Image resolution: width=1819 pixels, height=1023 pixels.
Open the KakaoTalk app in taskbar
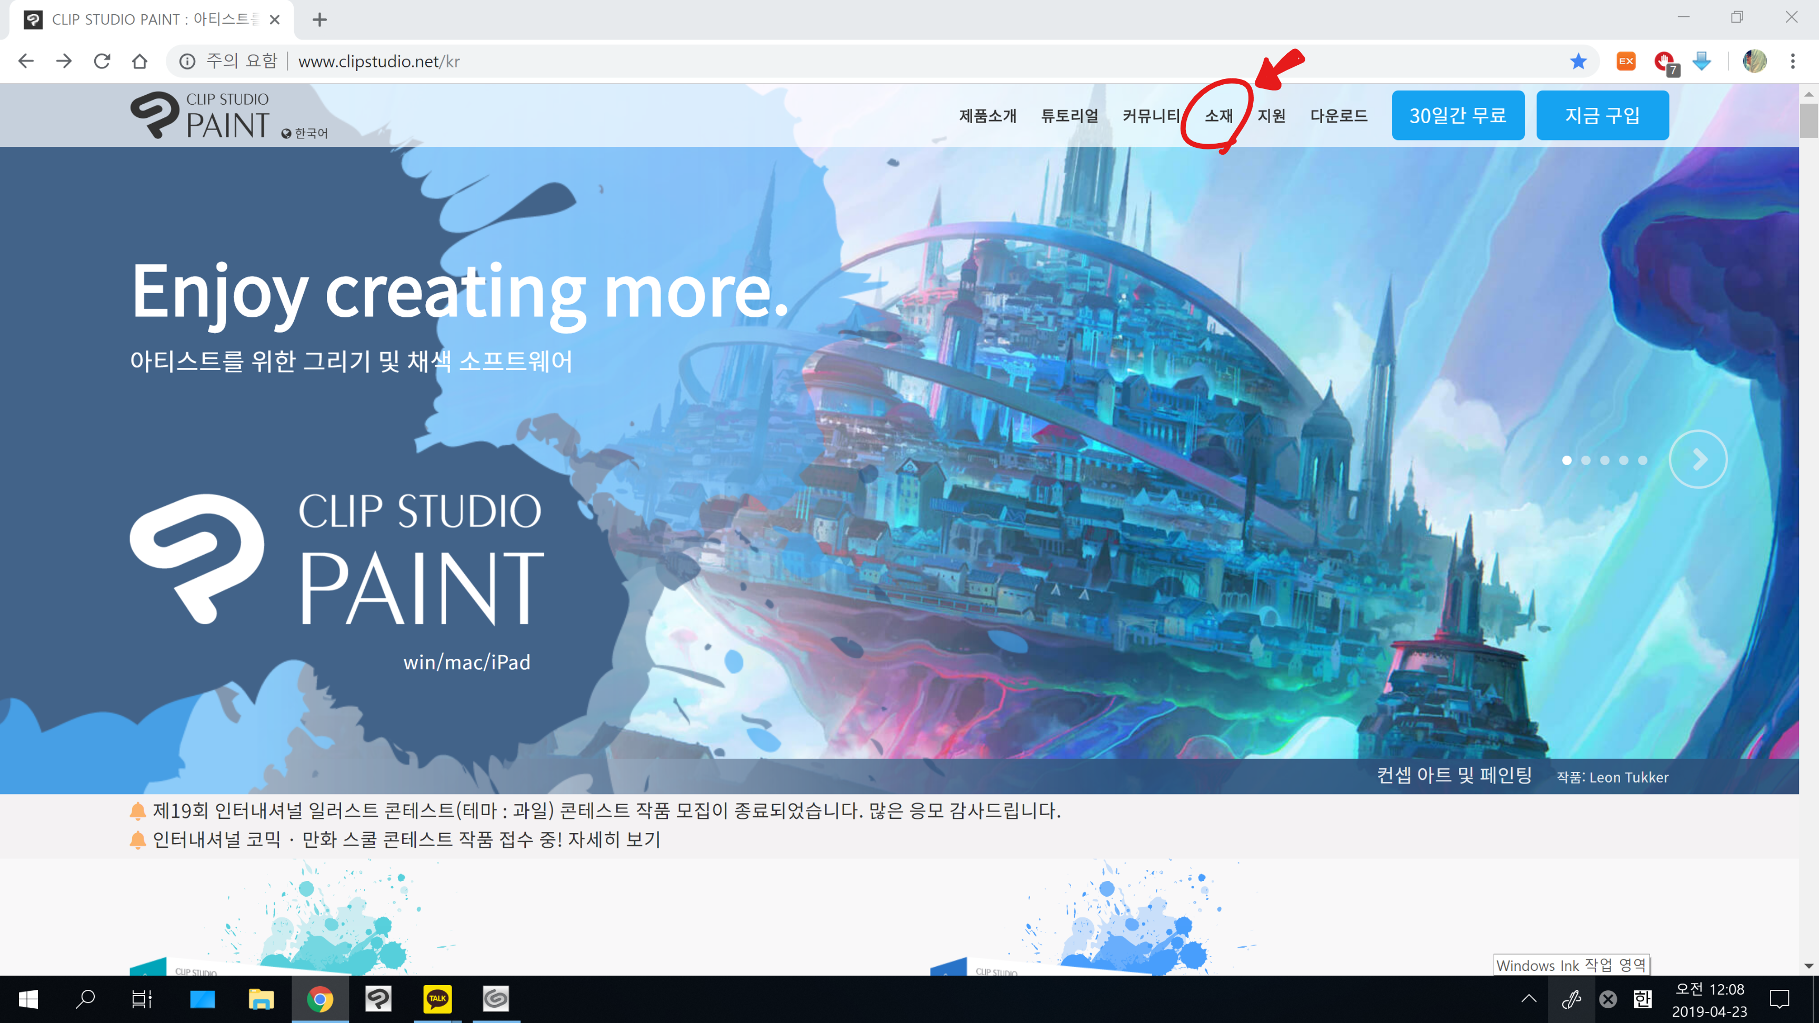(x=437, y=998)
